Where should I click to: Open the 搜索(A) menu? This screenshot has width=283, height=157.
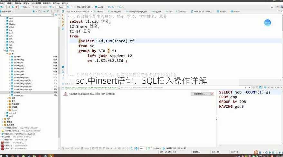pos(26,3)
